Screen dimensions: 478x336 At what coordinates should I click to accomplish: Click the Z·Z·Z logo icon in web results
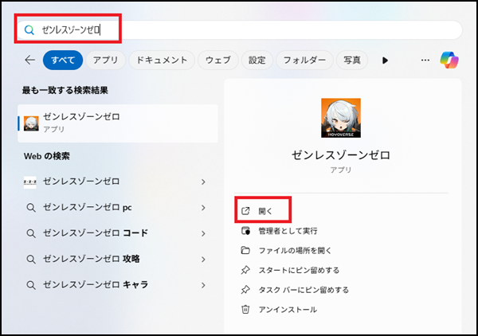(30, 182)
